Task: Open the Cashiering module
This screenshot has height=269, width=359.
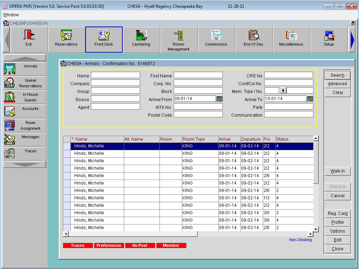Action: click(x=141, y=40)
